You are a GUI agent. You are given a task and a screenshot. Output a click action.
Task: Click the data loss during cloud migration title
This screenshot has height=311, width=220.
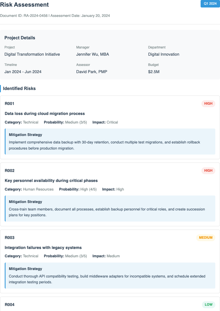point(45,114)
